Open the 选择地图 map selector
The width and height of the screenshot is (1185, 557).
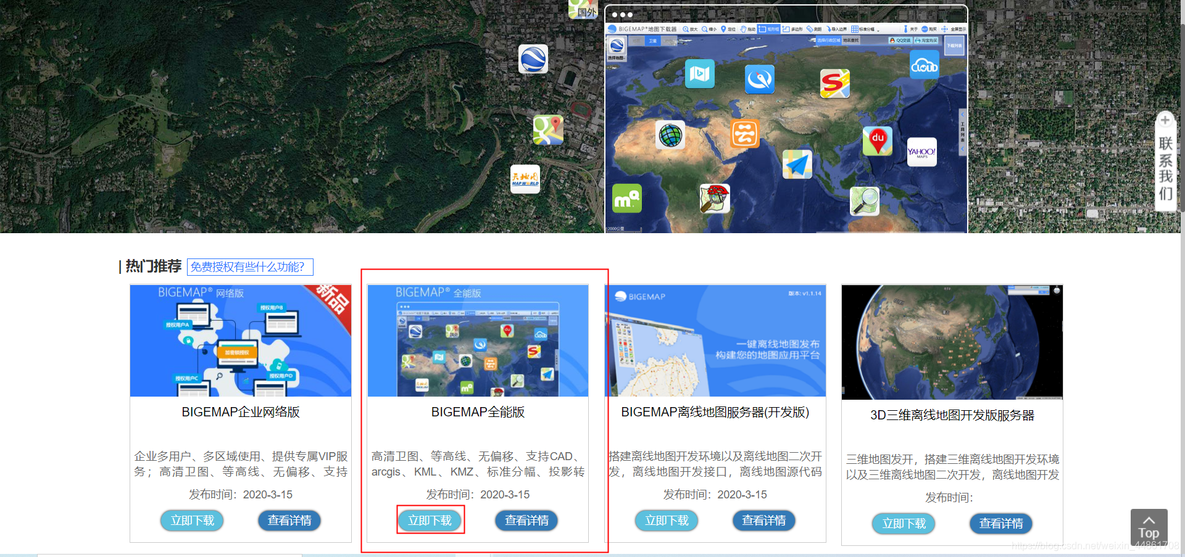[x=617, y=49]
